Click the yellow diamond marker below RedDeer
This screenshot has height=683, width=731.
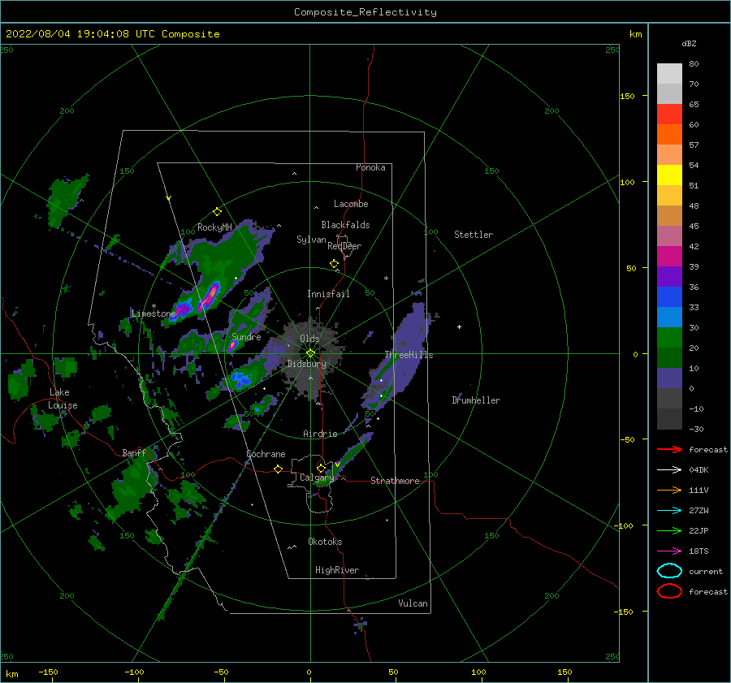334,264
